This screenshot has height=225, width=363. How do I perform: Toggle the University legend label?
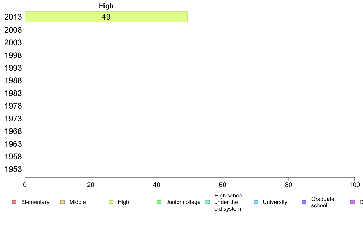[275, 202]
